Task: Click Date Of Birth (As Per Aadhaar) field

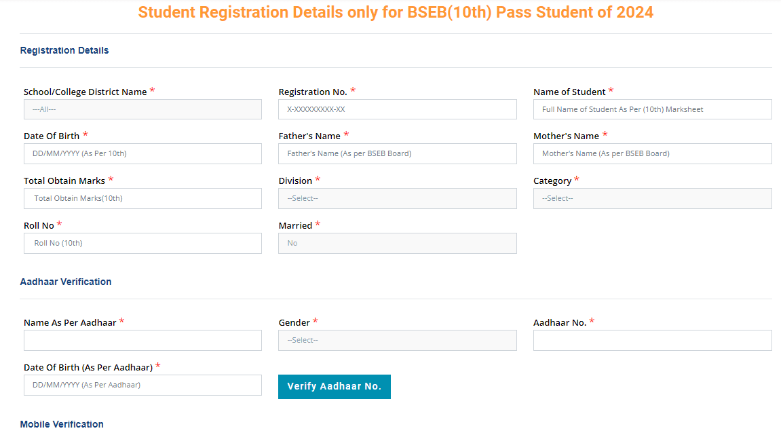Action: tap(142, 385)
